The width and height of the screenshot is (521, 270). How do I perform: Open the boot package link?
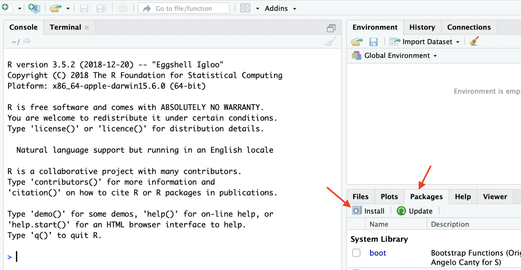(378, 253)
